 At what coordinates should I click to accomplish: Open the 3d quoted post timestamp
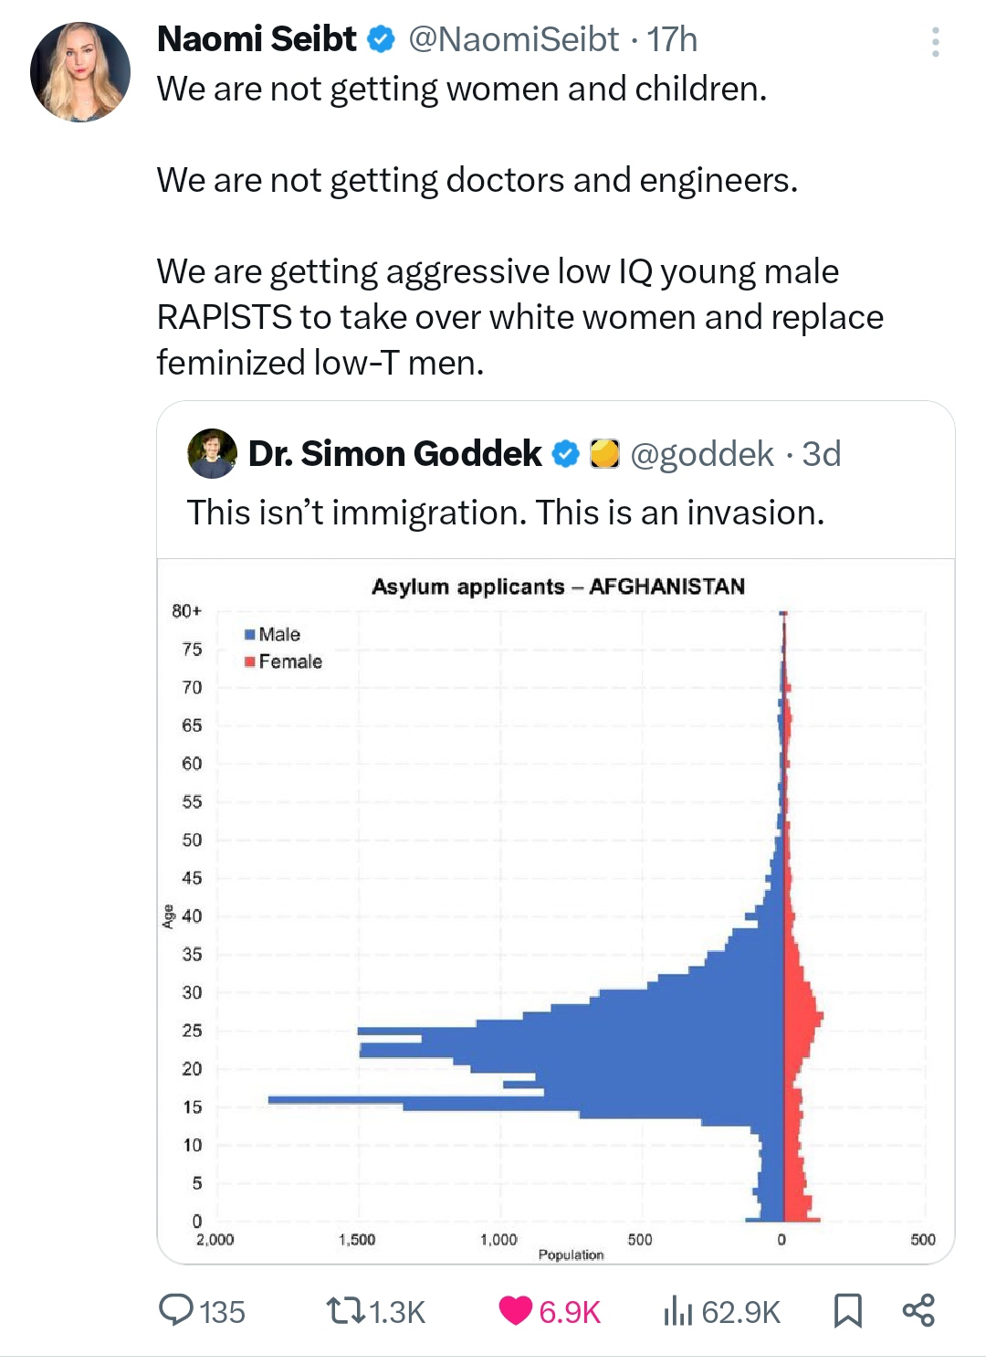[821, 453]
